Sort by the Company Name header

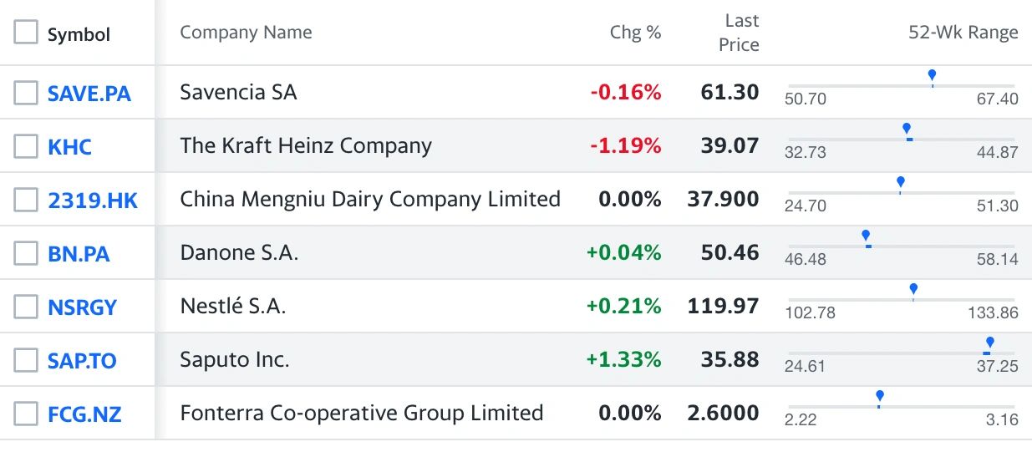click(x=246, y=33)
